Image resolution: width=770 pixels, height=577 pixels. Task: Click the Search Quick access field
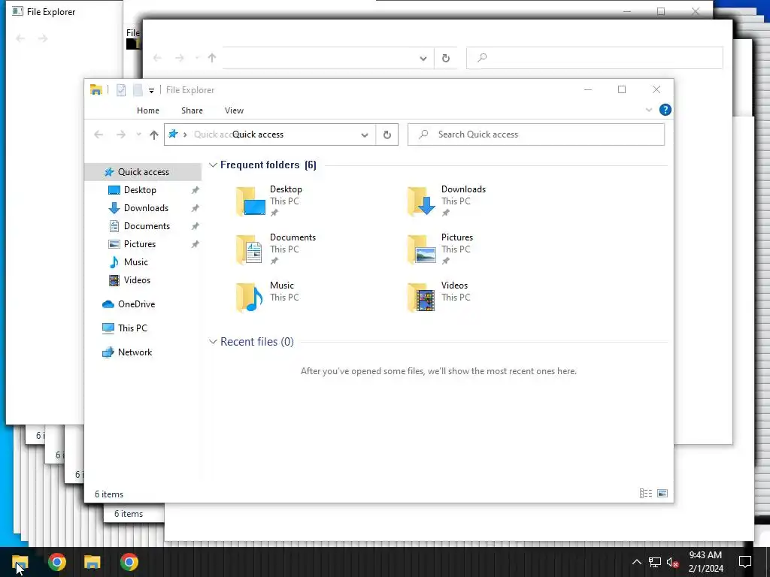pos(535,134)
